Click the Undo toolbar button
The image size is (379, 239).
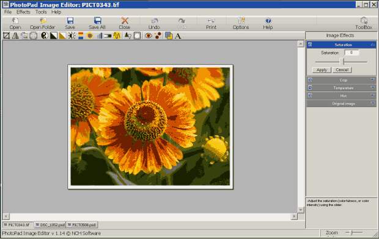coord(154,23)
